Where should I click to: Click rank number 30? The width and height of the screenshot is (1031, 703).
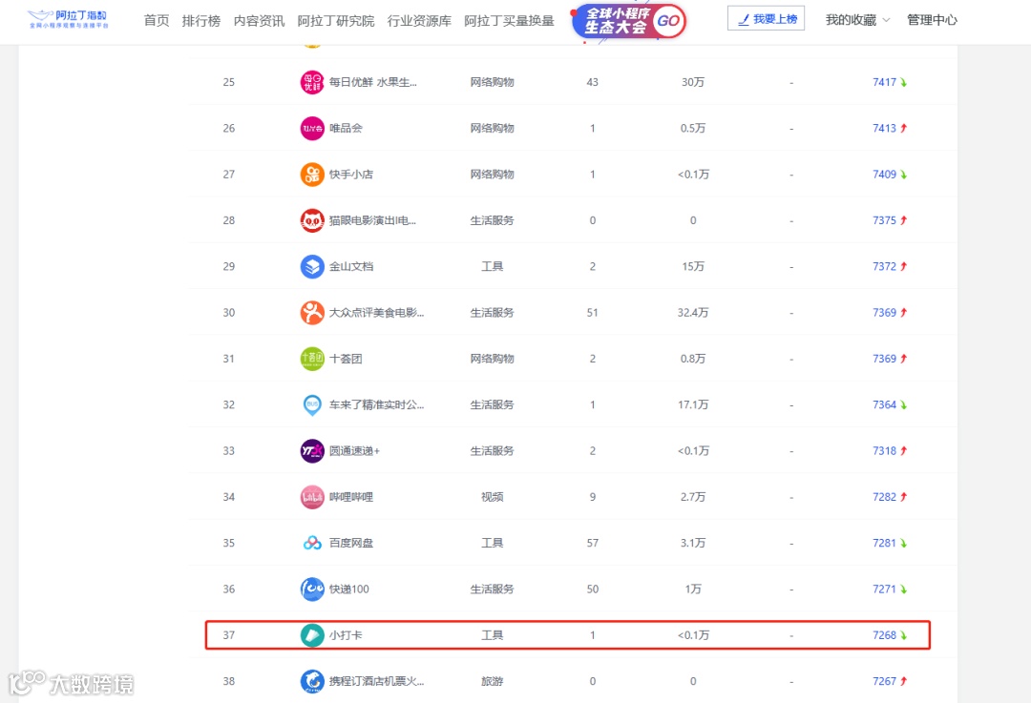229,313
